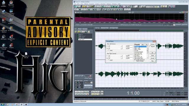This screenshot has height=106, width=189.
Task: Click the Presets list scroll down arrow
Action: click(147, 58)
